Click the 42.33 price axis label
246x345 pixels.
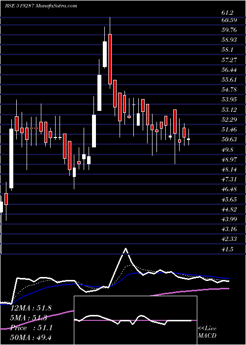(x=229, y=239)
